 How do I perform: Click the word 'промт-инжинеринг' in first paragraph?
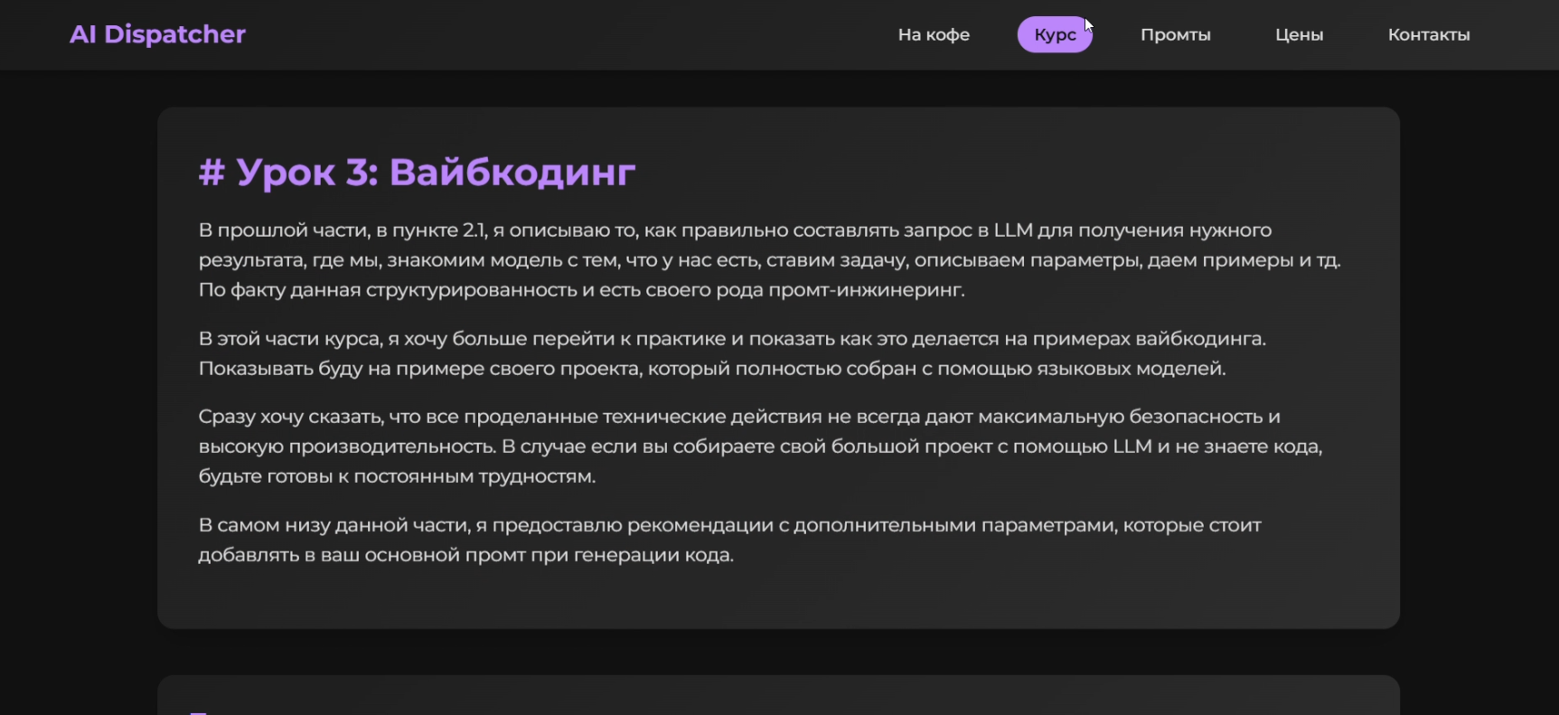(865, 290)
